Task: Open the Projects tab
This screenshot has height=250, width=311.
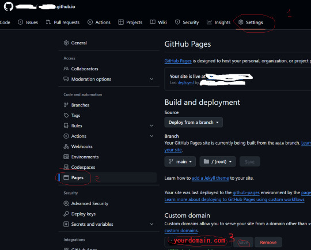Action: [x=130, y=22]
